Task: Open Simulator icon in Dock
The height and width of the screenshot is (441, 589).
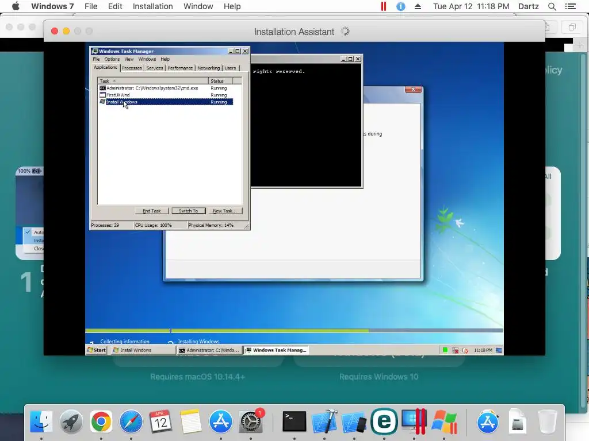Action: 354,421
